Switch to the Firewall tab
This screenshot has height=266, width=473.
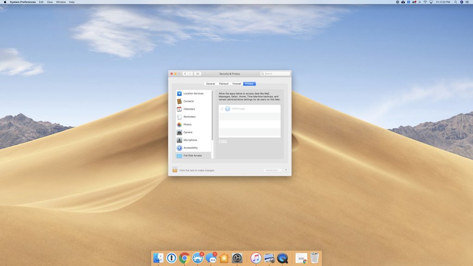click(236, 84)
